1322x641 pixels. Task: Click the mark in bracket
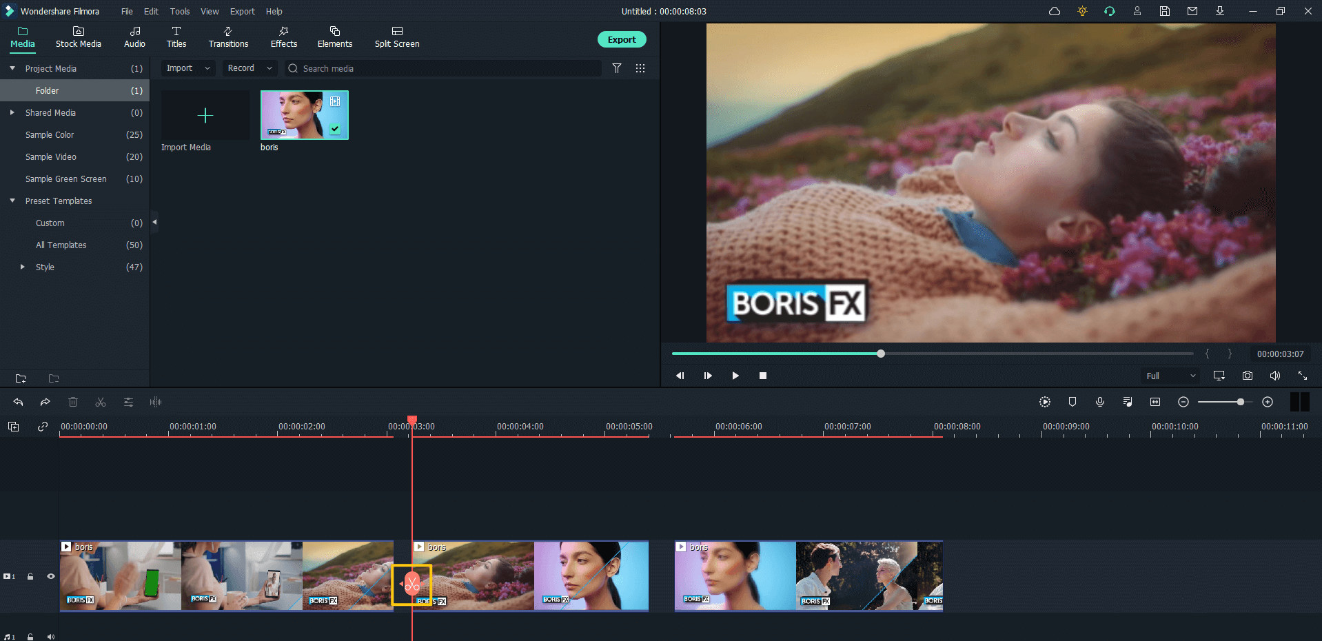pyautogui.click(x=1208, y=354)
